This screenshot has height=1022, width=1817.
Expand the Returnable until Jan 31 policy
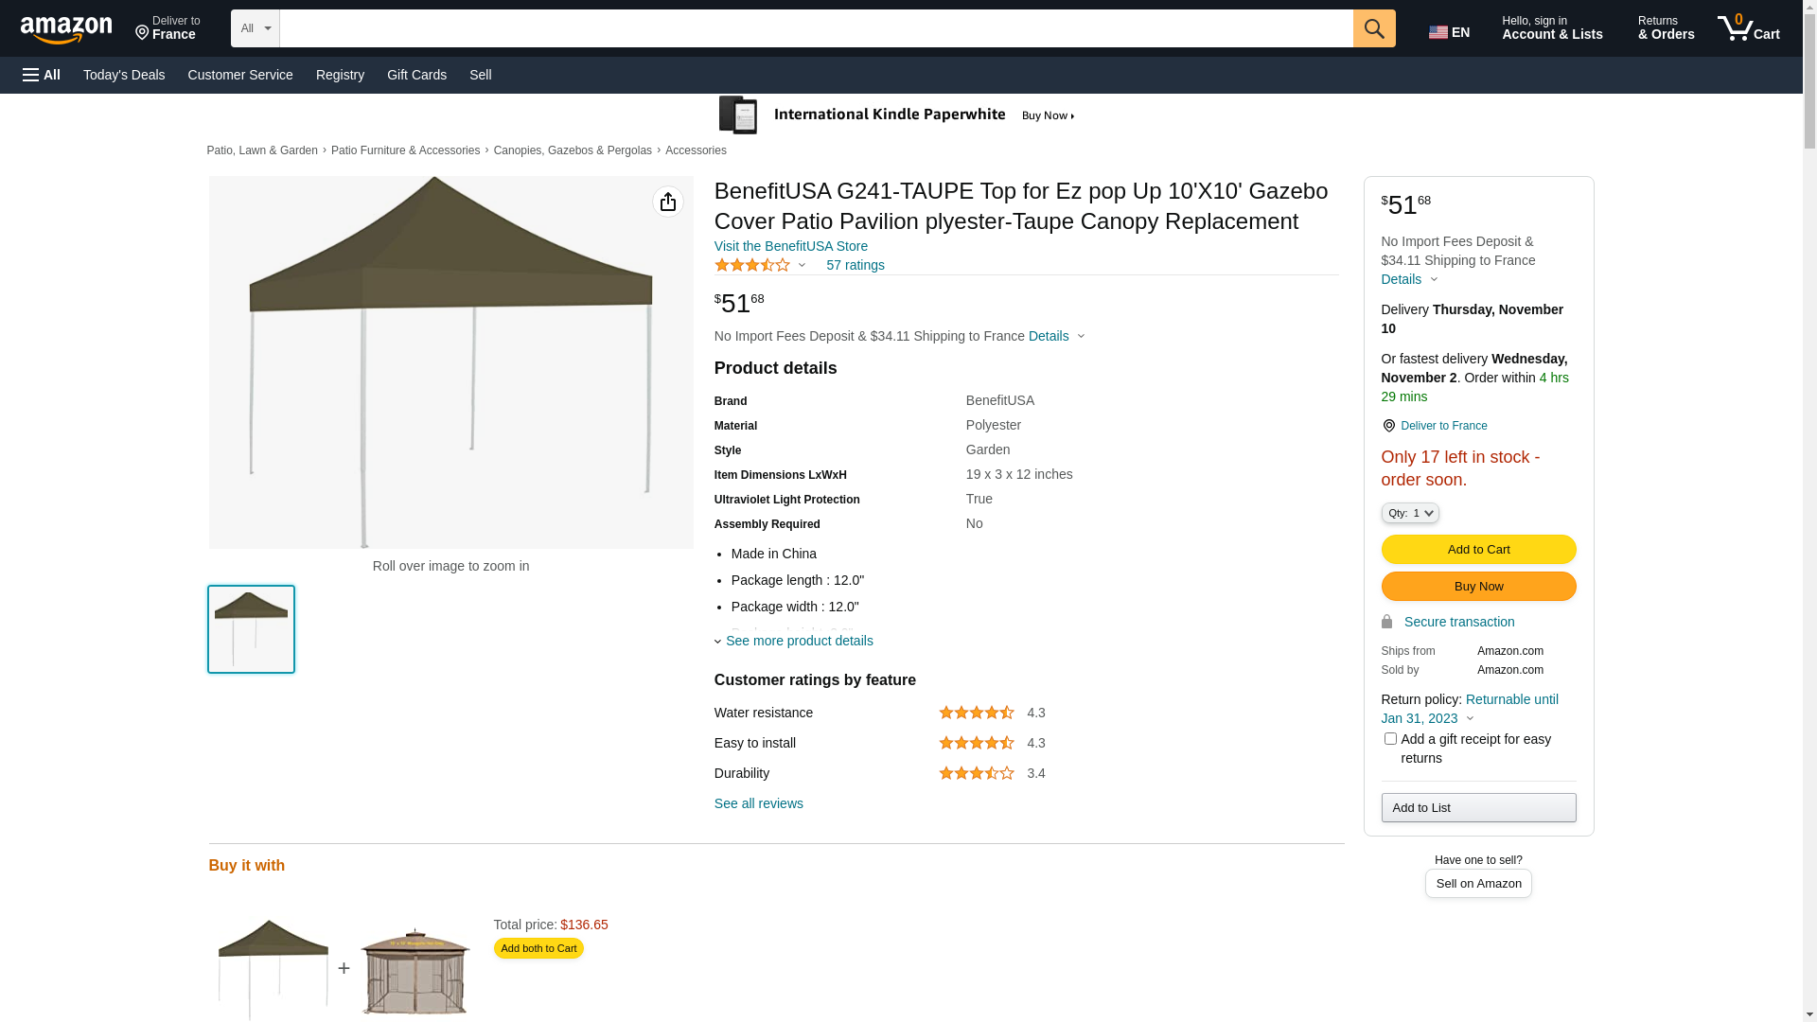pyautogui.click(x=1470, y=709)
